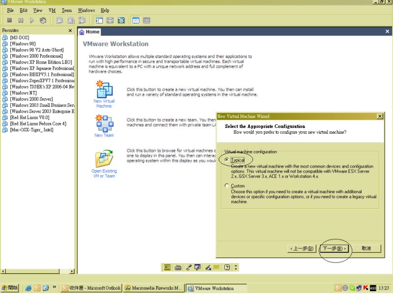Image resolution: width=393 pixels, height=295 pixels.
Task: Click the 上一步(B) back button
Action: coord(302,248)
